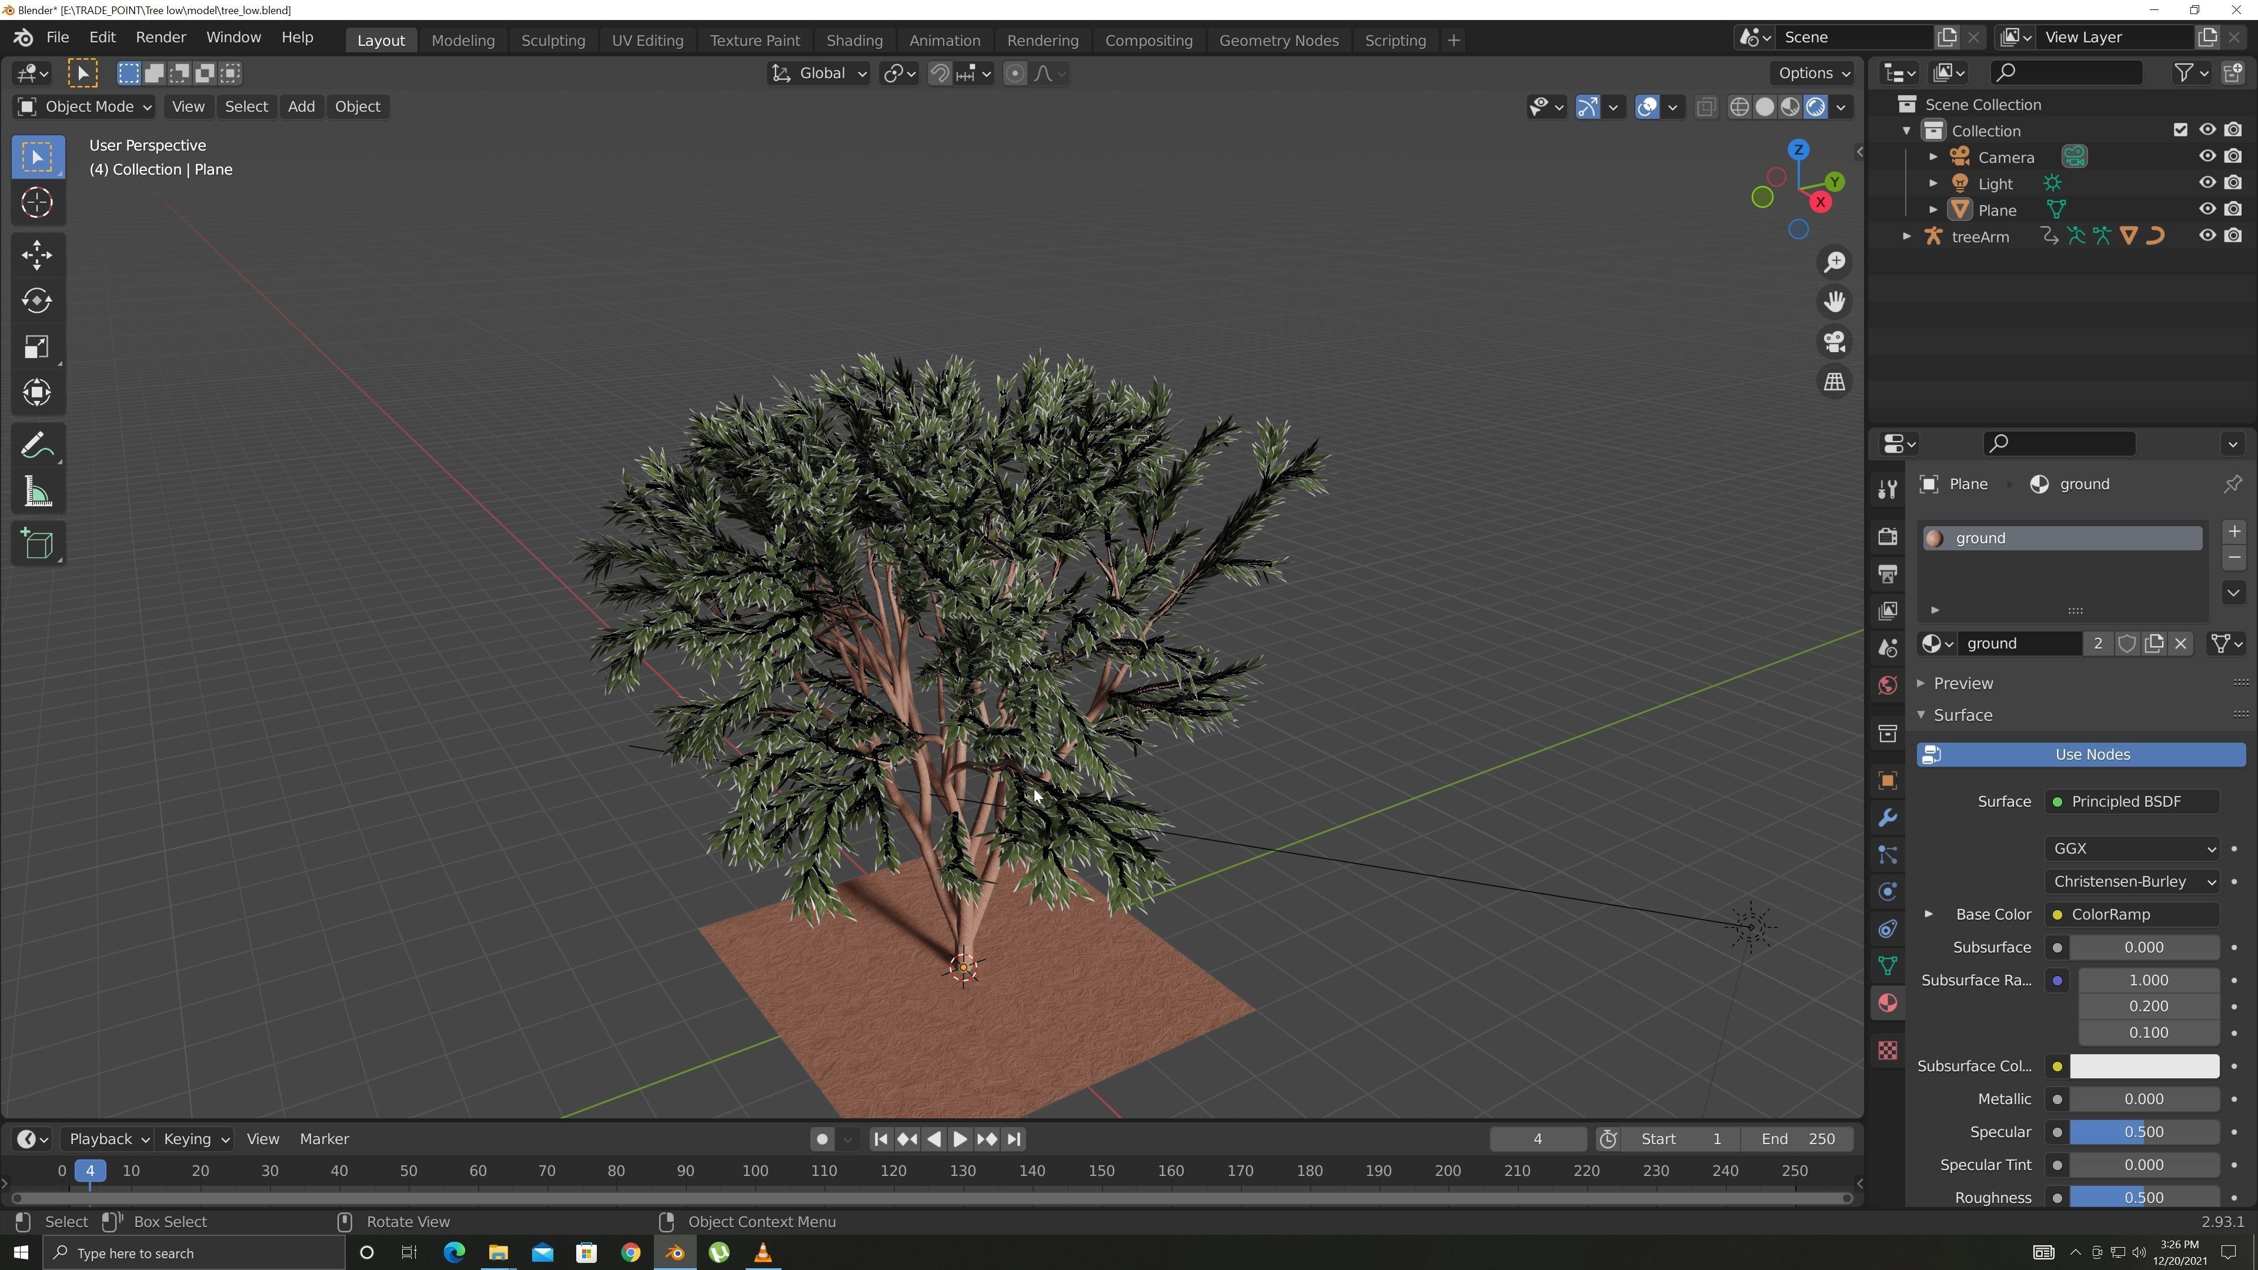Open Texture properties checker icon
This screenshot has height=1270, width=2258.
coord(1887,1050)
